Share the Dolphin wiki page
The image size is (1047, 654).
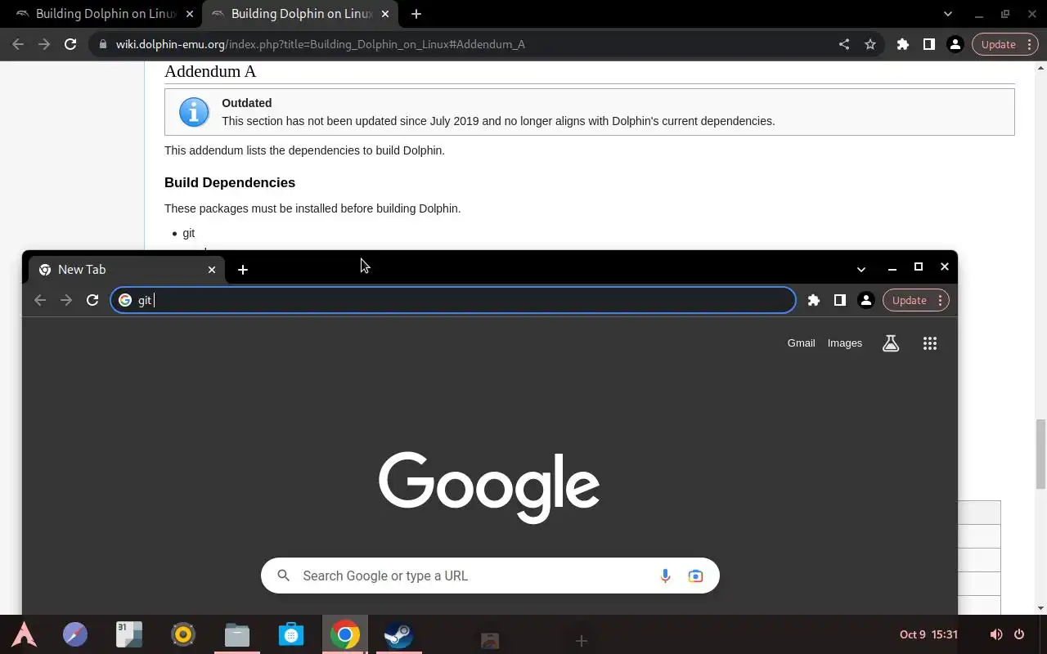[844, 44]
